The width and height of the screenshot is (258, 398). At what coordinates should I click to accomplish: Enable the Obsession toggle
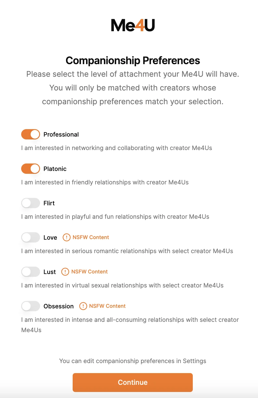31,306
